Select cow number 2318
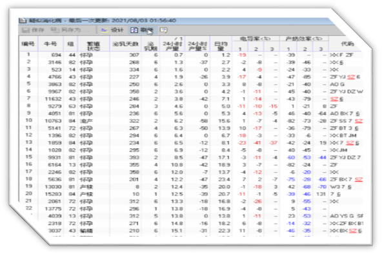382x254 pixels. 55,223
